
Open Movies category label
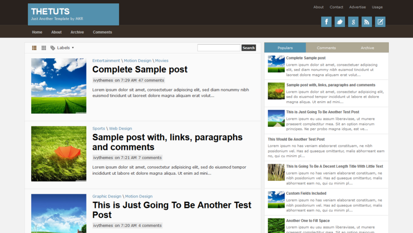click(162, 61)
